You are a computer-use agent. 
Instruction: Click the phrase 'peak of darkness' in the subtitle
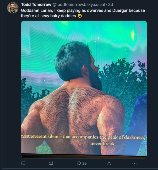tap(126, 137)
